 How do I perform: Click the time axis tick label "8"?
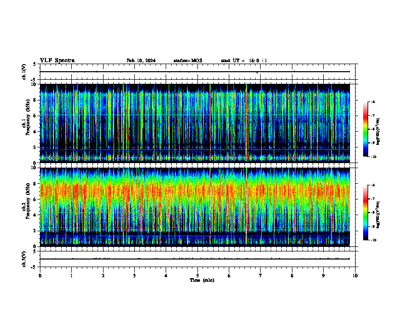click(x=292, y=276)
